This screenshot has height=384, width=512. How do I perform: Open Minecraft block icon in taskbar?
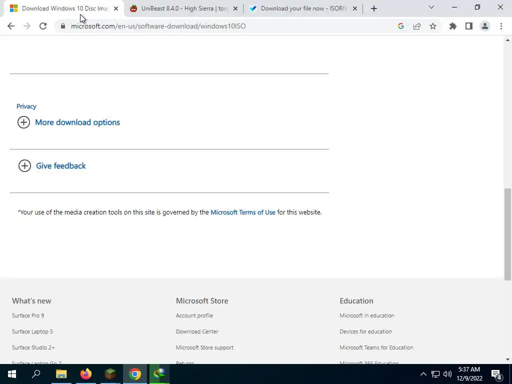point(110,374)
